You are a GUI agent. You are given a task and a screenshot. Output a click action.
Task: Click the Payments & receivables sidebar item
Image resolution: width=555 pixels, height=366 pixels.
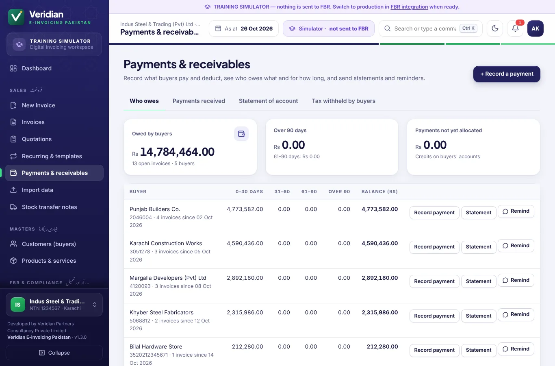[54, 173]
